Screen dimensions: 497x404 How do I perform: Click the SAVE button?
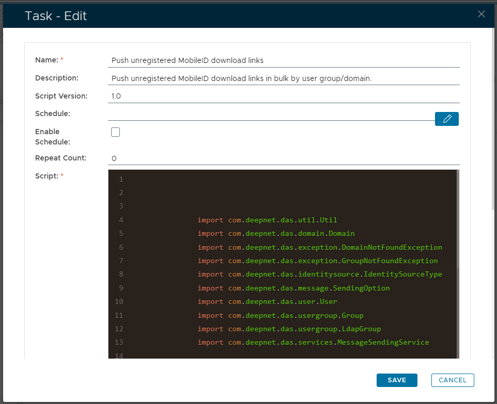pos(397,380)
